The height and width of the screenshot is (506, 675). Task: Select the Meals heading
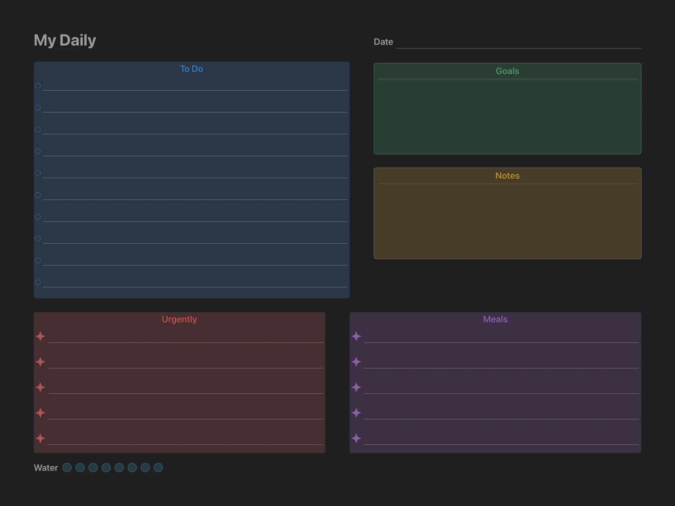pos(495,319)
